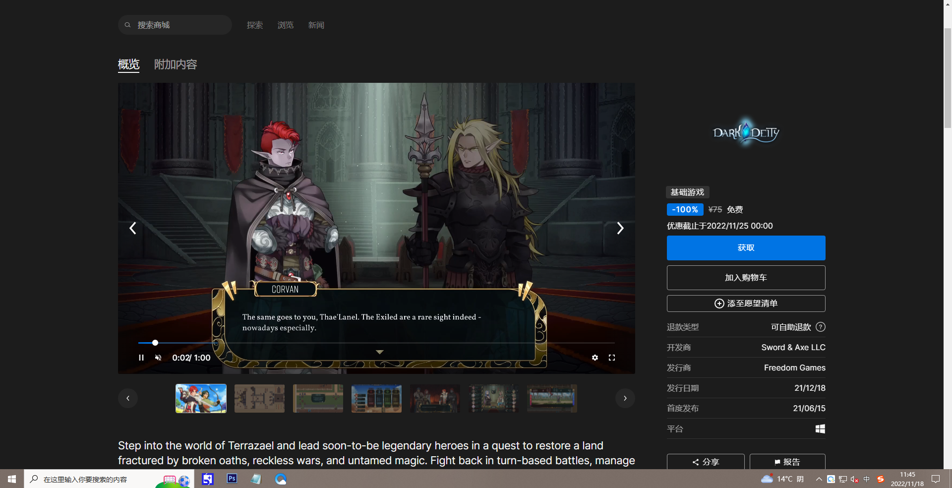Screen dimensions: 952x488
Task: Open refund type help question icon
Action: [x=821, y=327]
